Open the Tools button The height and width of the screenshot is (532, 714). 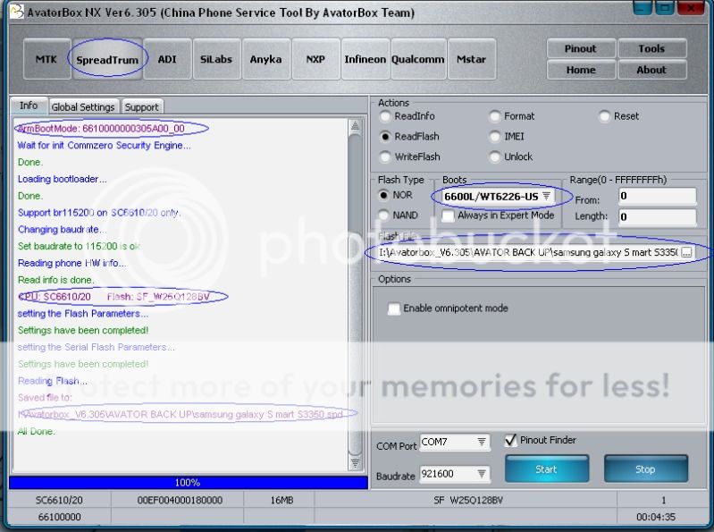651,48
